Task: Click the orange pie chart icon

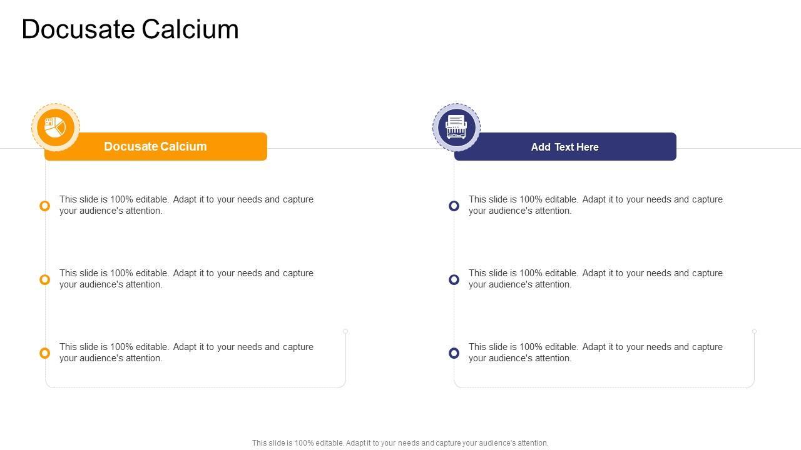Action: (x=56, y=127)
